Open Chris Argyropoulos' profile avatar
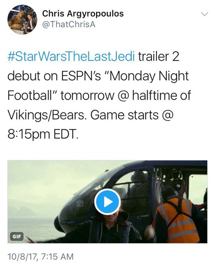The height and width of the screenshot is (265, 215). 22,19
